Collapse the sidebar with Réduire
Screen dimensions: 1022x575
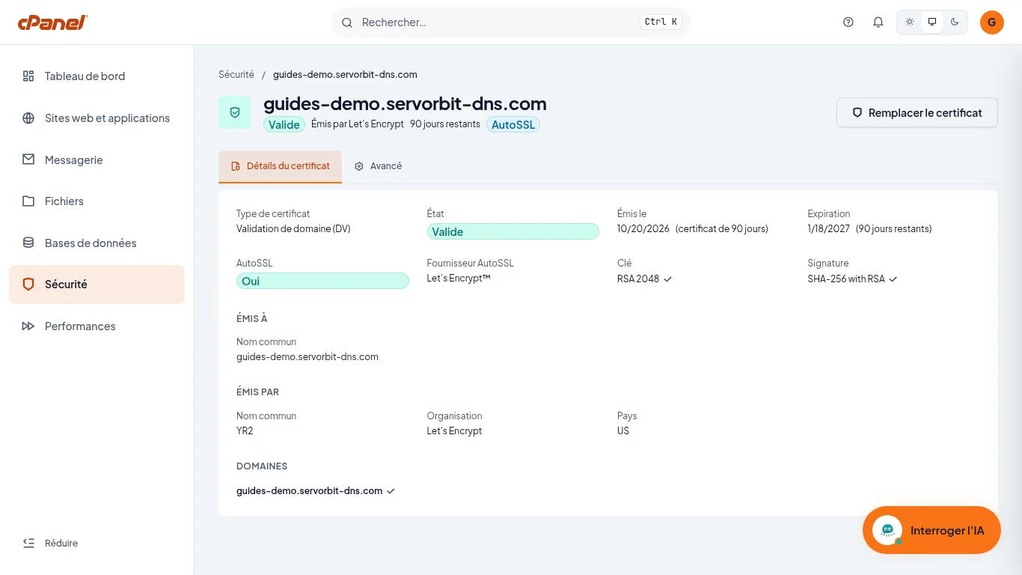pyautogui.click(x=50, y=544)
